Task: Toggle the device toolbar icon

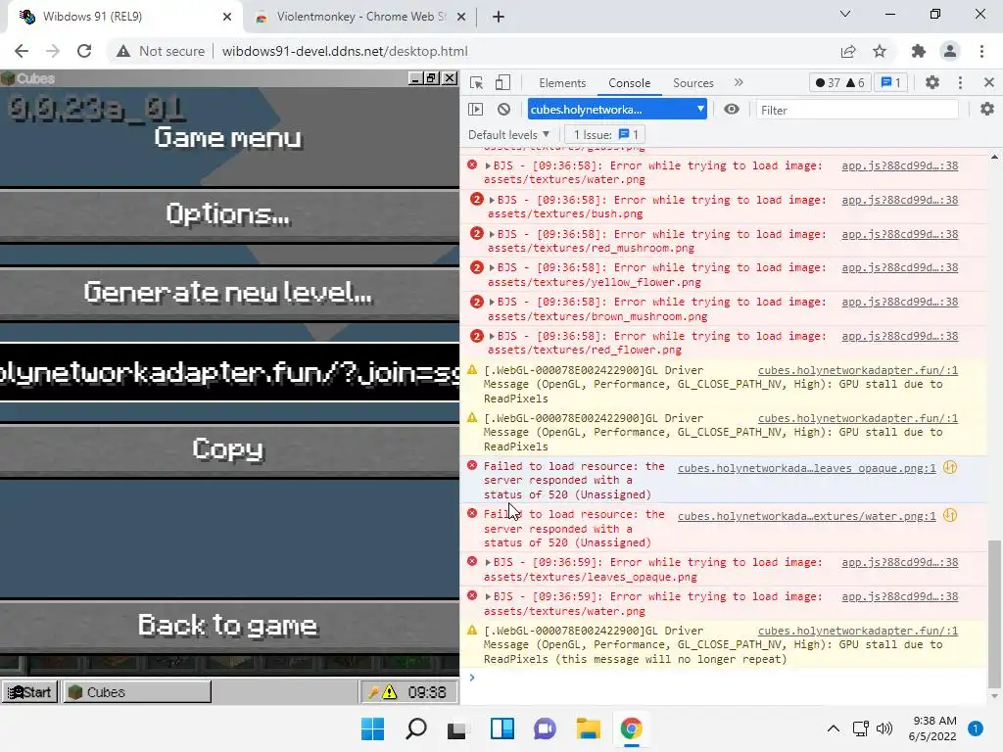Action: (x=502, y=83)
